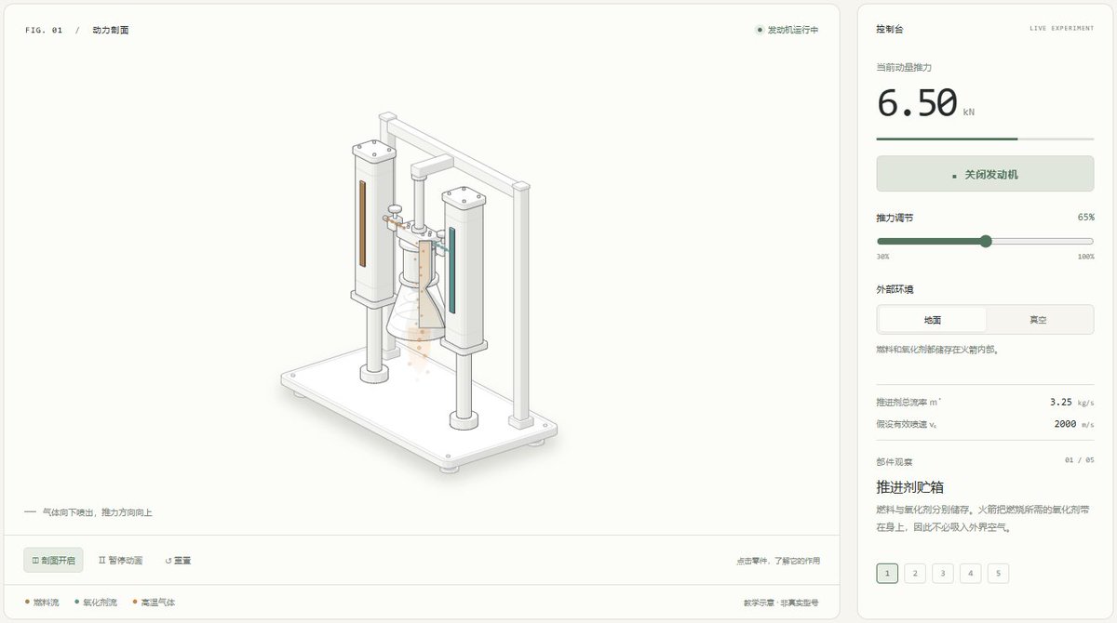This screenshot has height=623, width=1117.
Task: Click the 动力剖面 figure title
Action: [111, 30]
